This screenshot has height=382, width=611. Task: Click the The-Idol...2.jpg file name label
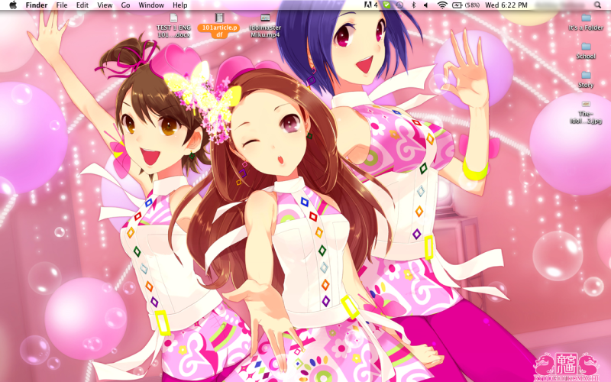click(x=586, y=118)
